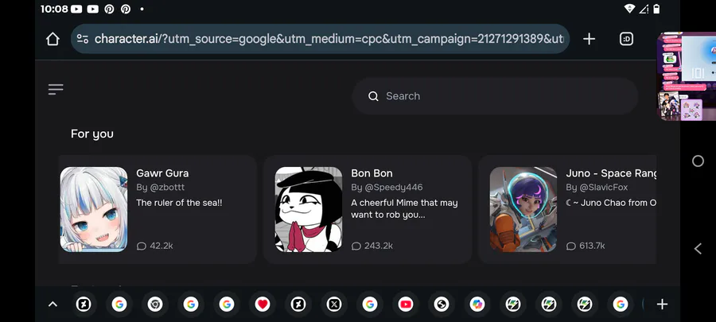Screen dimensions: 716x322
Task: Open Juno - Space Ranger character name
Action: [x=611, y=173]
